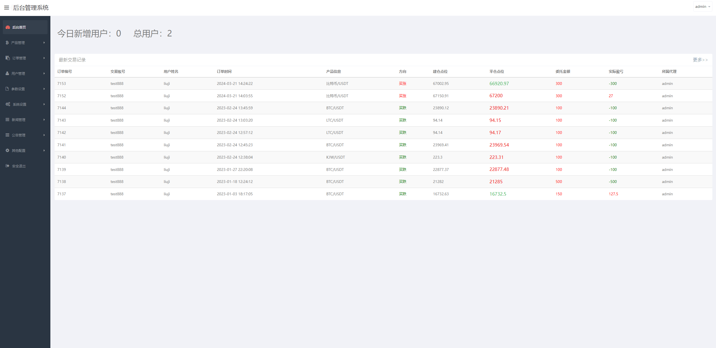Click the KJW/USDT product cell
The width and height of the screenshot is (716, 348).
(x=335, y=157)
